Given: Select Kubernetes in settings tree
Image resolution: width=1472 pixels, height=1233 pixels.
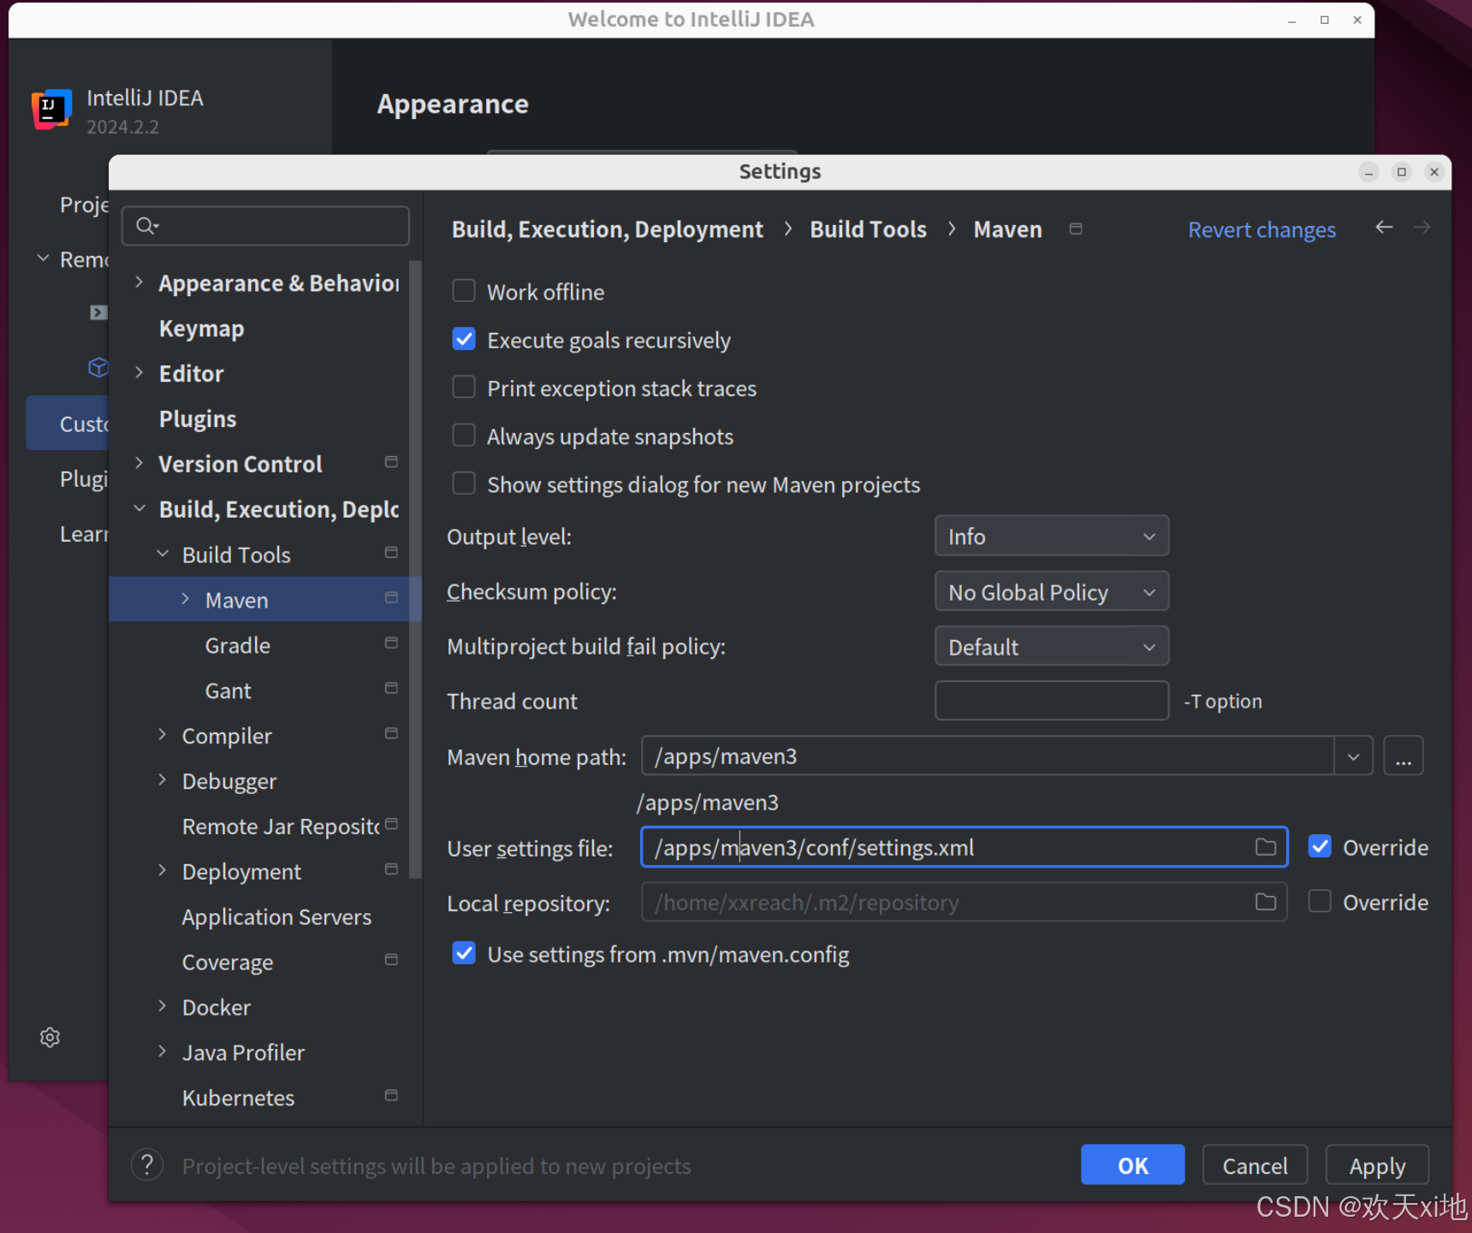Looking at the screenshot, I should coord(238,1098).
